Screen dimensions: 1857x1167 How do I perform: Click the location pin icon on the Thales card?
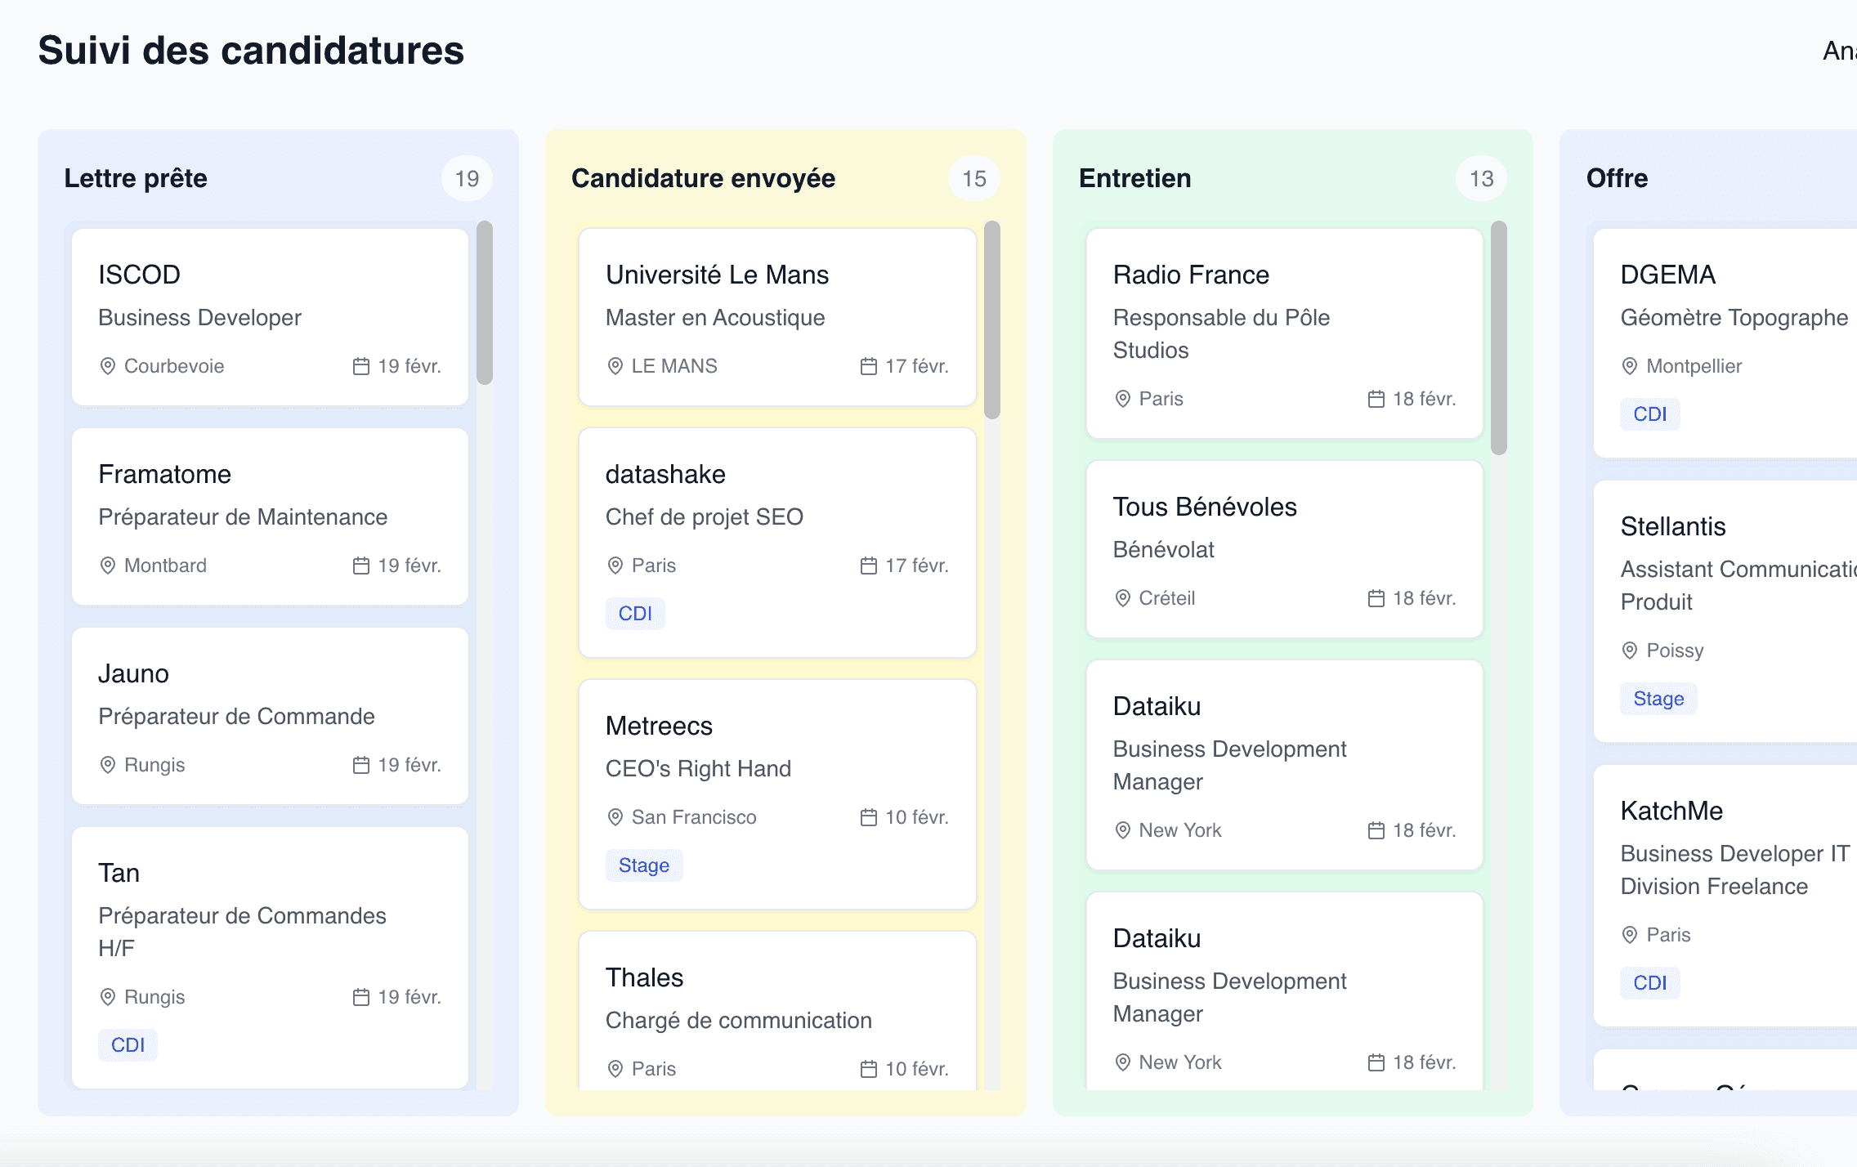click(615, 1069)
